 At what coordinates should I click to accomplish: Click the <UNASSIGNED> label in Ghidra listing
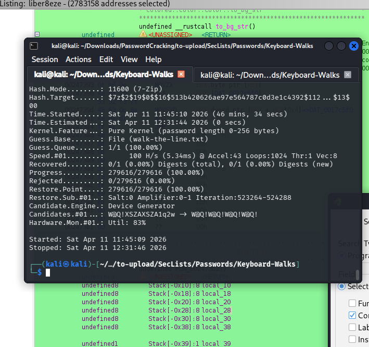coord(170,35)
